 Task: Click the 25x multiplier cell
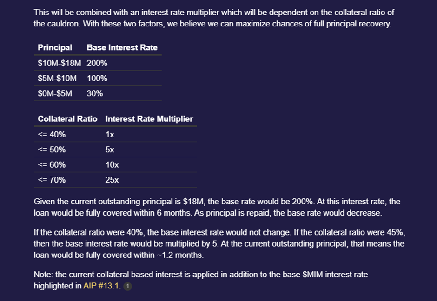coord(112,180)
